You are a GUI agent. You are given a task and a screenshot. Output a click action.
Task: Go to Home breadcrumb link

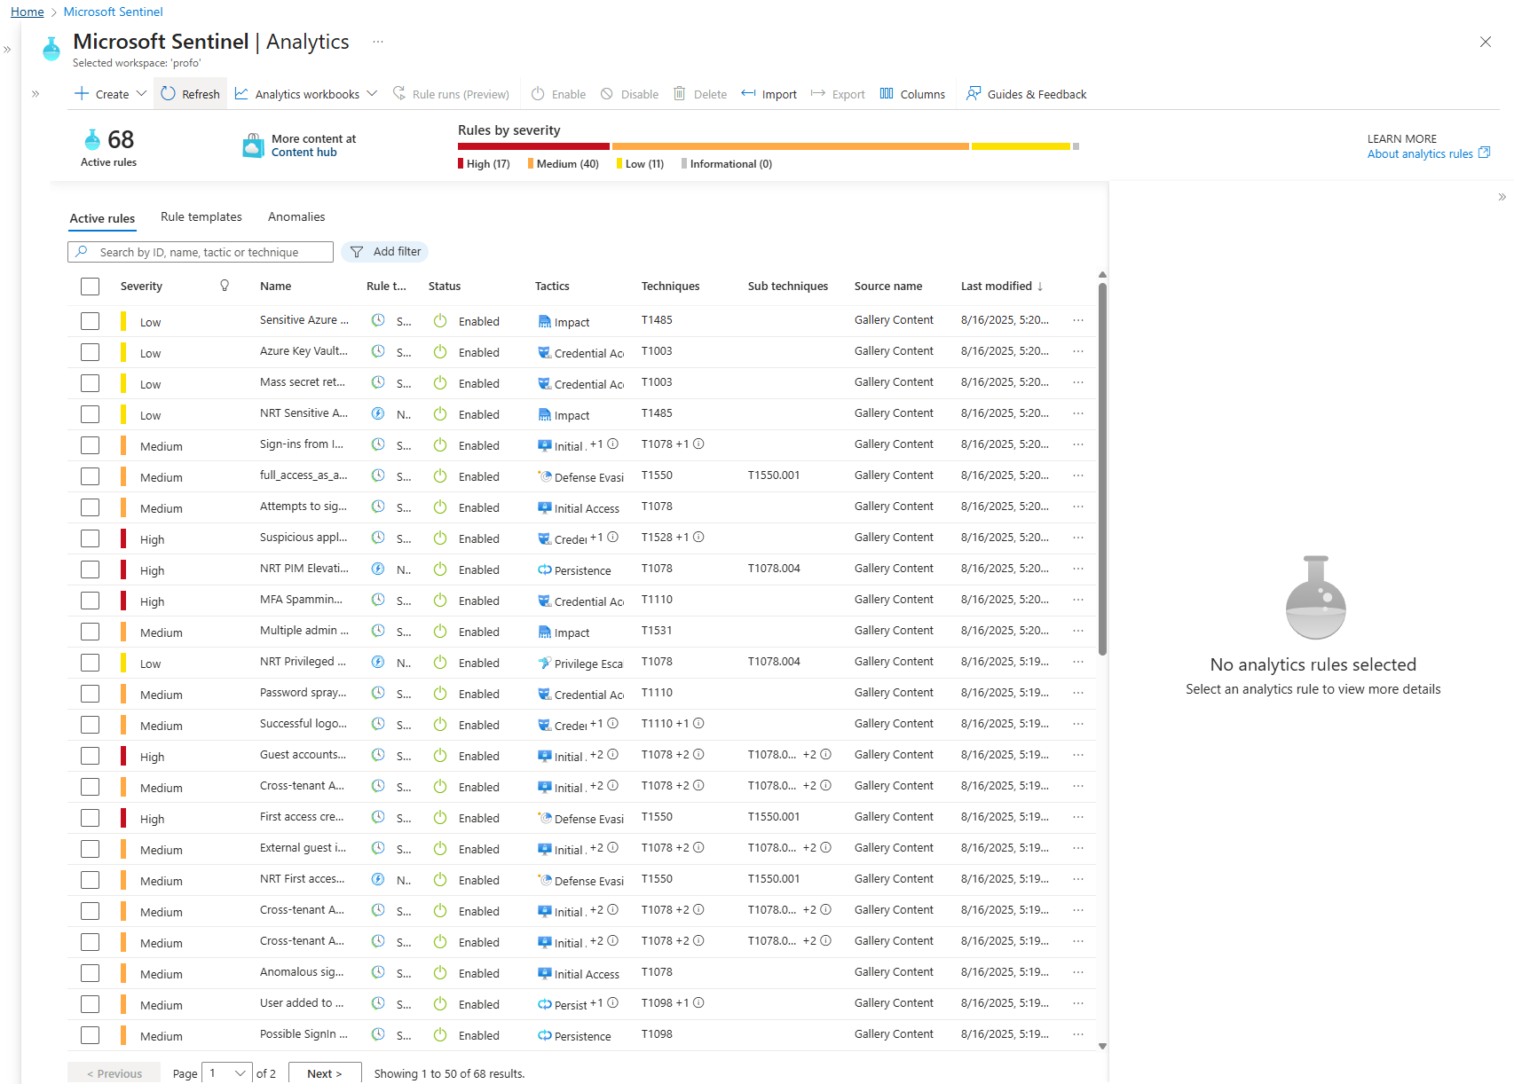27,12
